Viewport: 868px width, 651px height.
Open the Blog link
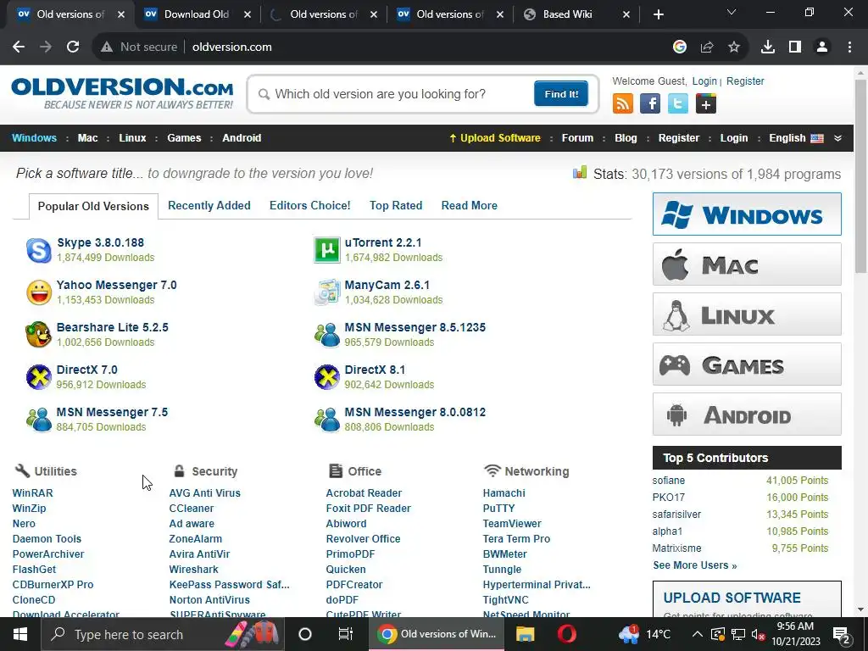(626, 138)
